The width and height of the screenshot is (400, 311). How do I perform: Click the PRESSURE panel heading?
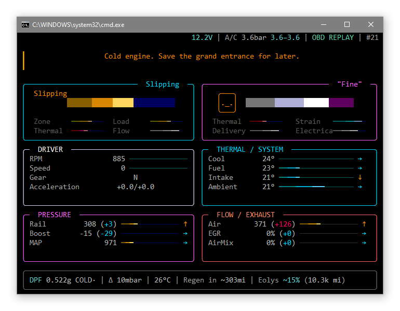point(55,215)
